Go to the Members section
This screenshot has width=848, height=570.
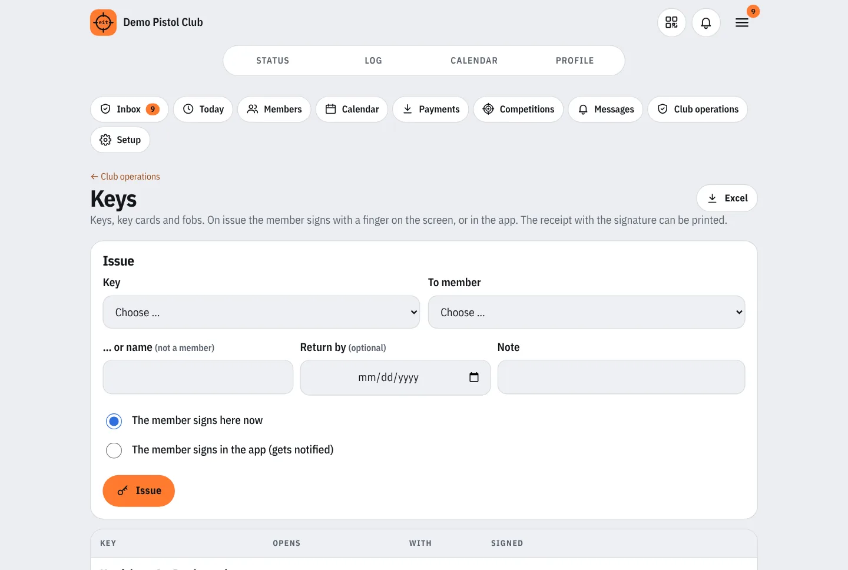(x=274, y=110)
